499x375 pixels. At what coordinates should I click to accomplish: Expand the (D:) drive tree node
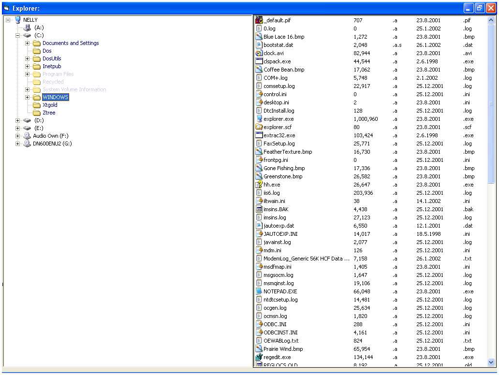pos(18,120)
